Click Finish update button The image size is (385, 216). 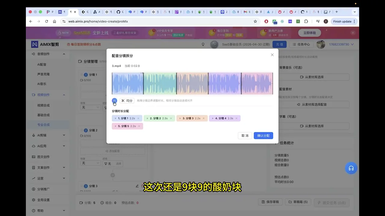344,22
